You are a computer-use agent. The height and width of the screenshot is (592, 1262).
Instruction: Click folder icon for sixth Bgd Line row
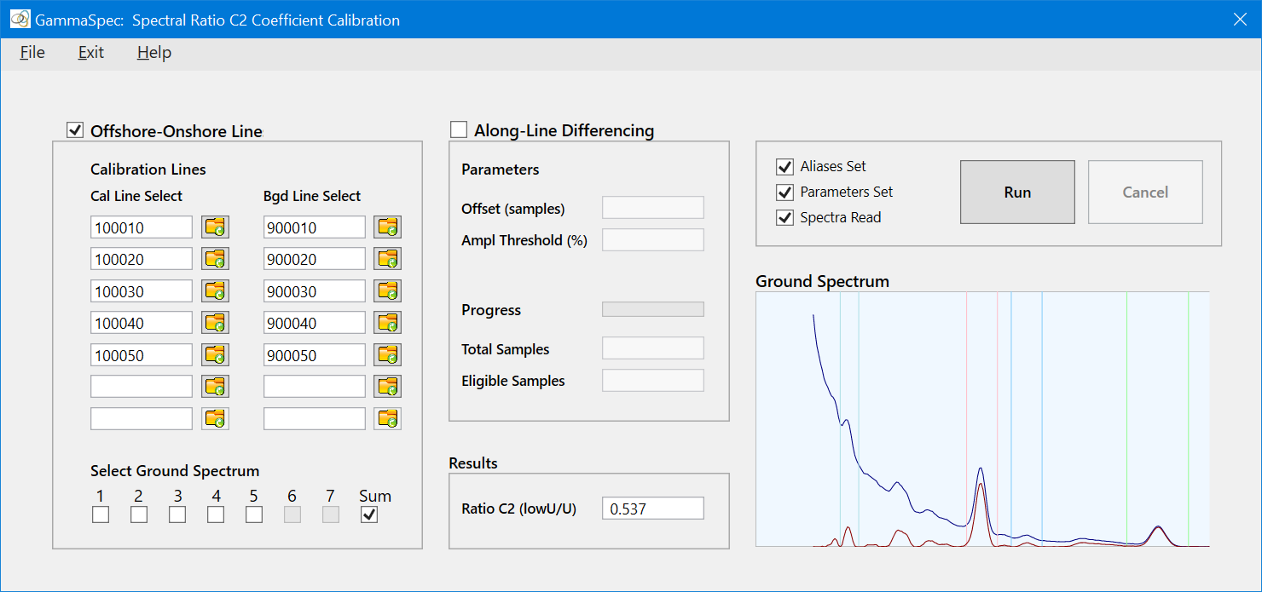click(x=388, y=387)
